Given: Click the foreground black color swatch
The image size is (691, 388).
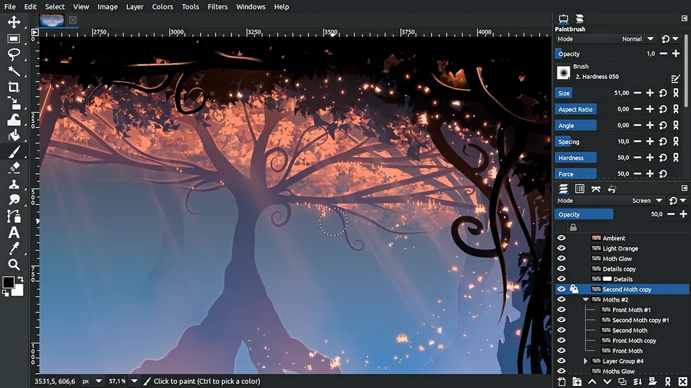Looking at the screenshot, I should click(x=9, y=282).
